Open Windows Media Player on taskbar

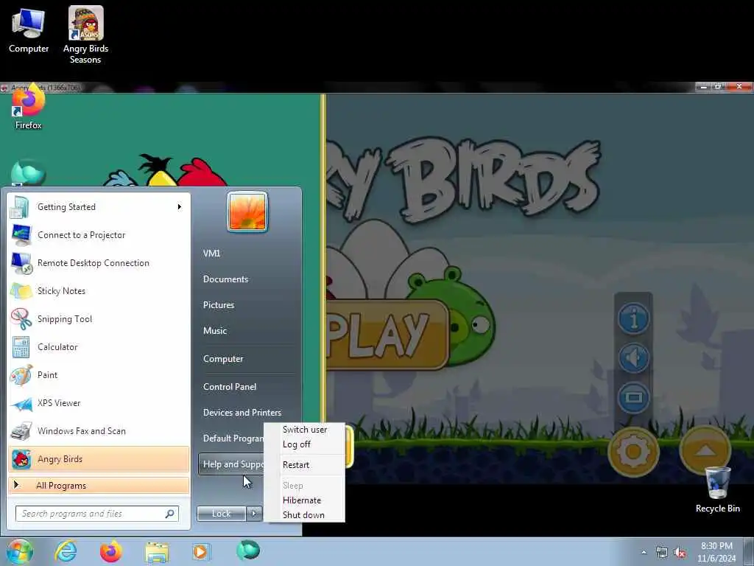coord(200,551)
